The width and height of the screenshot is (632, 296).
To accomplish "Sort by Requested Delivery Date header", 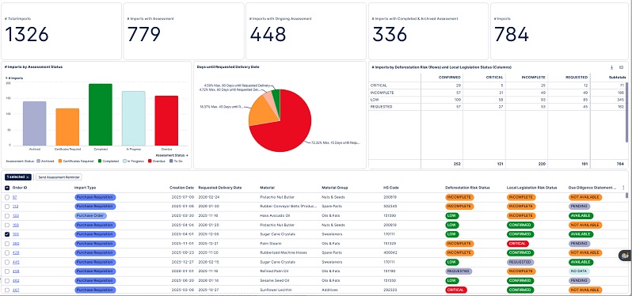I will click(x=220, y=188).
